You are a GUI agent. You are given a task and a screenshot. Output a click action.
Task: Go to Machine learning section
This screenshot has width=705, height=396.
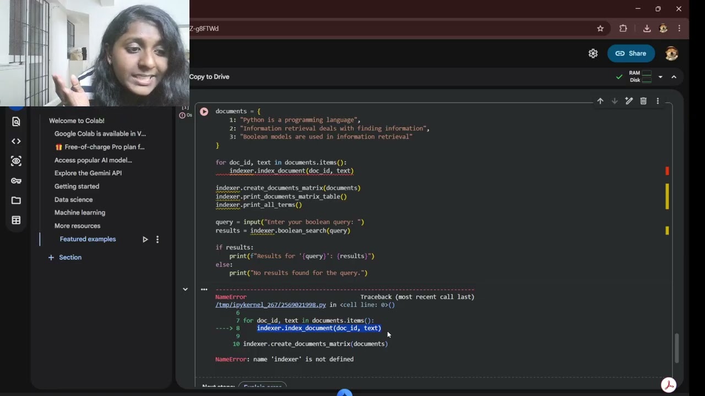point(79,212)
